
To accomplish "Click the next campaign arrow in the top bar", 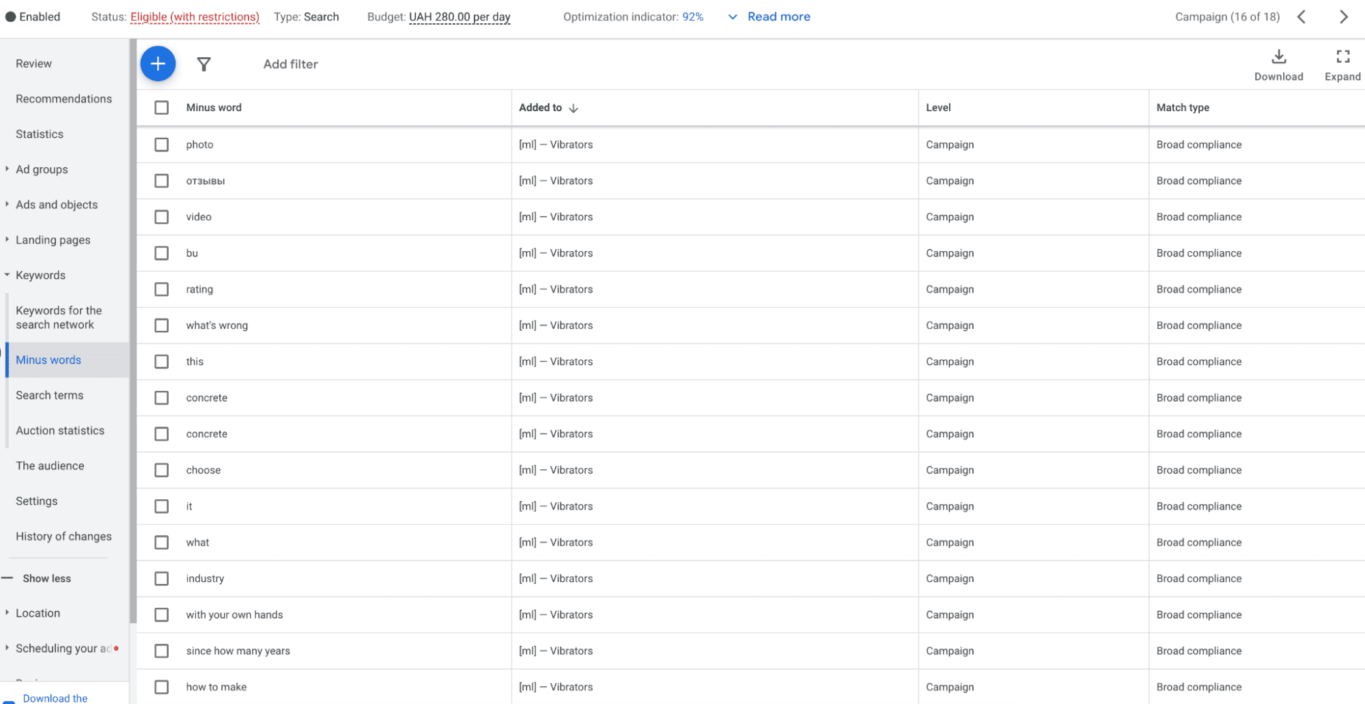I will (1343, 16).
